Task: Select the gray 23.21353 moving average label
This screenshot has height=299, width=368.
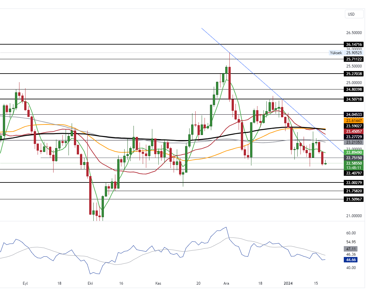Action: pyautogui.click(x=354, y=142)
